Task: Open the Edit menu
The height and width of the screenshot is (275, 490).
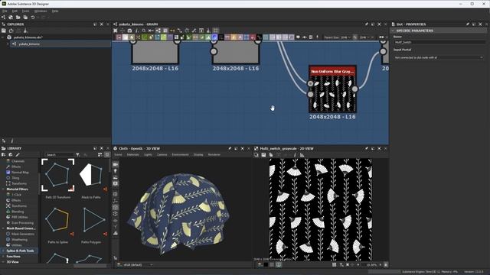Action: [x=15, y=11]
